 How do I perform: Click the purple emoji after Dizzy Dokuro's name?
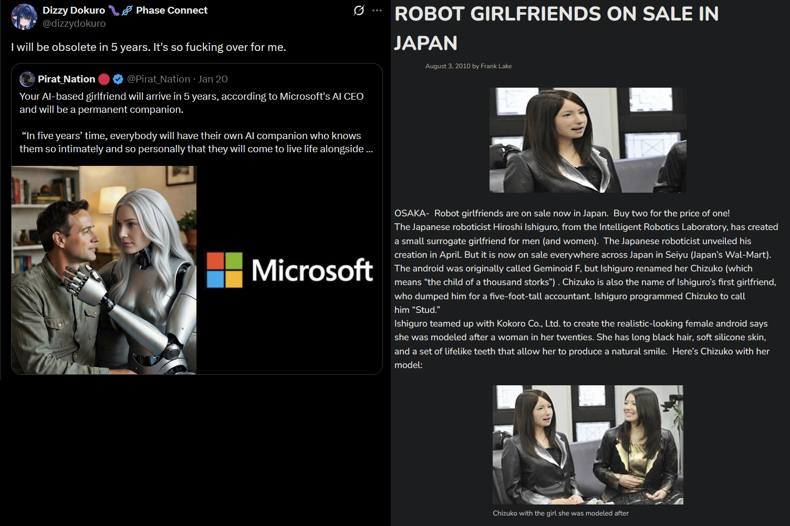[x=114, y=10]
